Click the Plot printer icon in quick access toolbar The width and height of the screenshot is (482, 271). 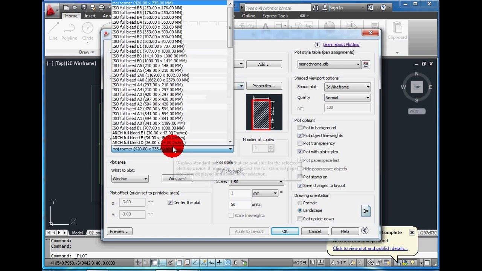coord(102,7)
